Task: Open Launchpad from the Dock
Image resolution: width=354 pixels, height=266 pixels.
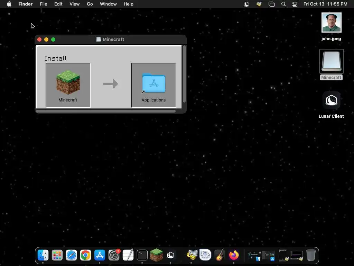Action: click(57, 255)
